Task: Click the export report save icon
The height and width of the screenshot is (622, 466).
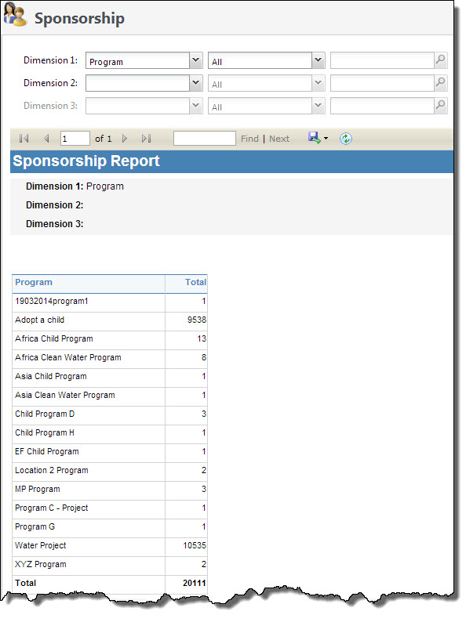Action: (x=315, y=138)
